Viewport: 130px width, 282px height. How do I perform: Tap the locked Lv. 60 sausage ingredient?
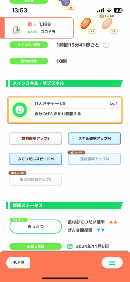(x=107, y=24)
